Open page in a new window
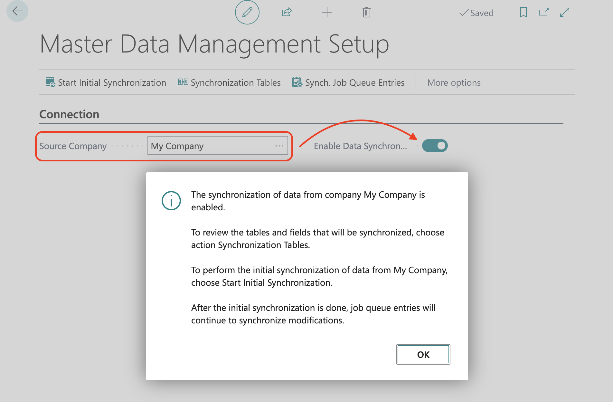 [x=543, y=12]
